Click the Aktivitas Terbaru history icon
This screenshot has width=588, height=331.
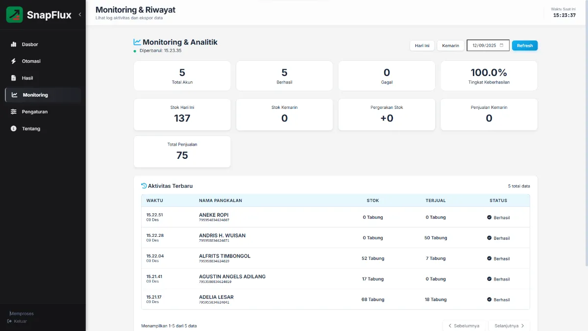pyautogui.click(x=144, y=186)
